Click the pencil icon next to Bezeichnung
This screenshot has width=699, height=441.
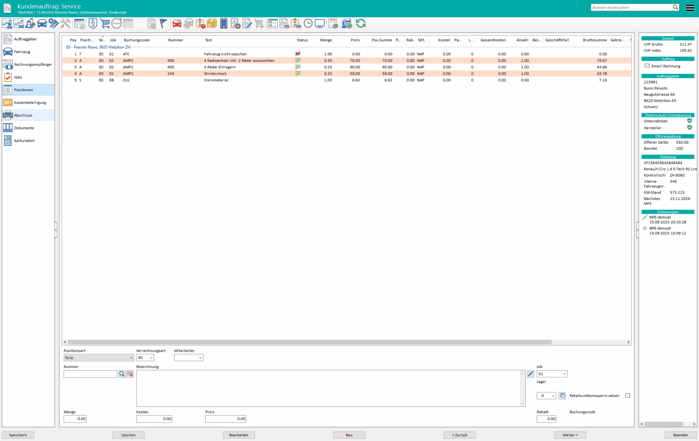(530, 374)
